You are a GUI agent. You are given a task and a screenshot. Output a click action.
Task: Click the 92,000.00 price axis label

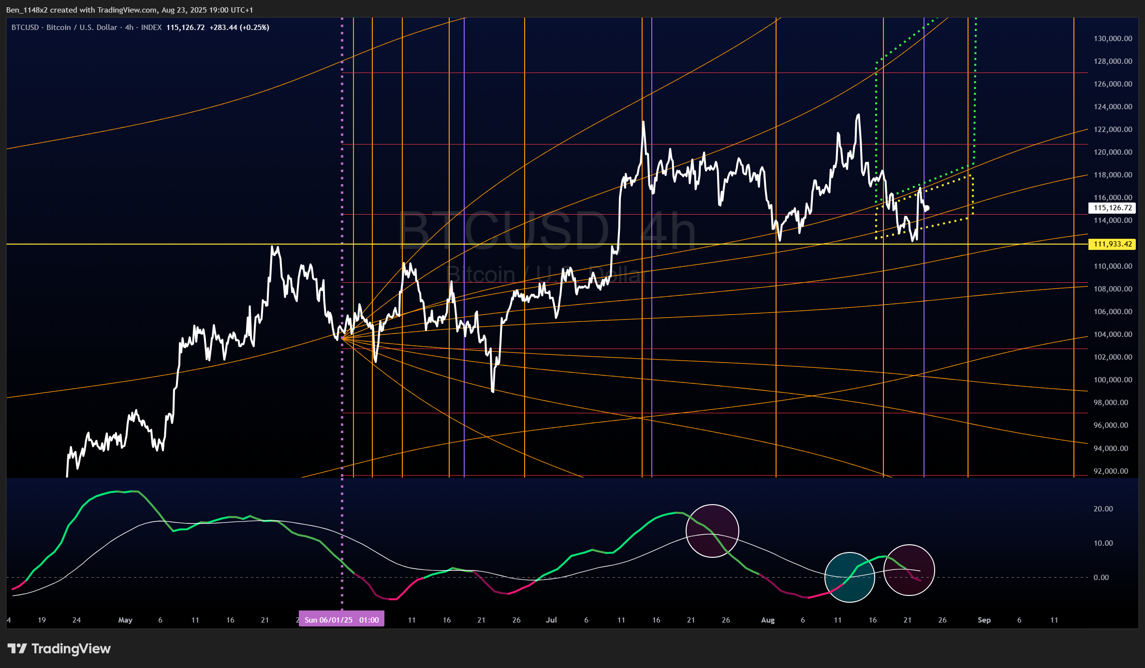(1111, 471)
